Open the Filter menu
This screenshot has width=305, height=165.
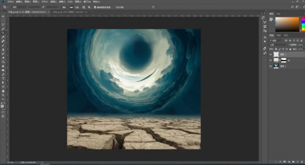pyautogui.click(x=62, y=2)
